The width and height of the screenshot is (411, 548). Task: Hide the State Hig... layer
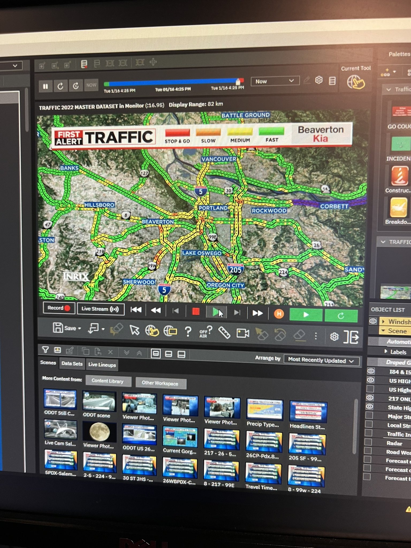[x=370, y=407]
